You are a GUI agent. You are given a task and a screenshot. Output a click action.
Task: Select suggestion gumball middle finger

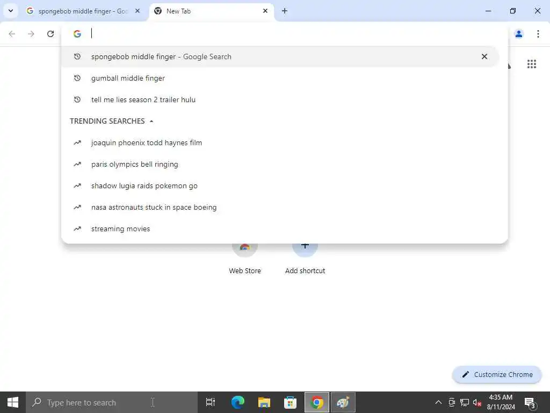[x=280, y=78]
